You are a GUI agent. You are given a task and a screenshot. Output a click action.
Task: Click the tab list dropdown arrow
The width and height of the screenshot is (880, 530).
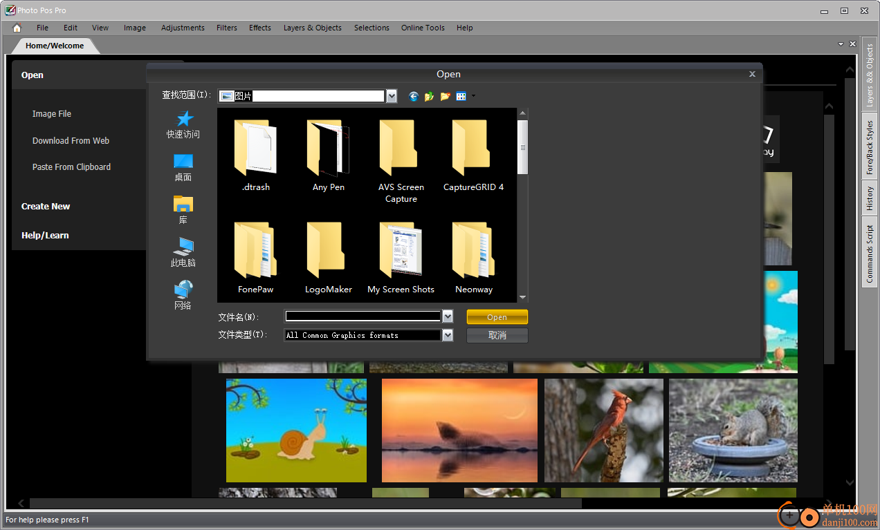point(841,44)
